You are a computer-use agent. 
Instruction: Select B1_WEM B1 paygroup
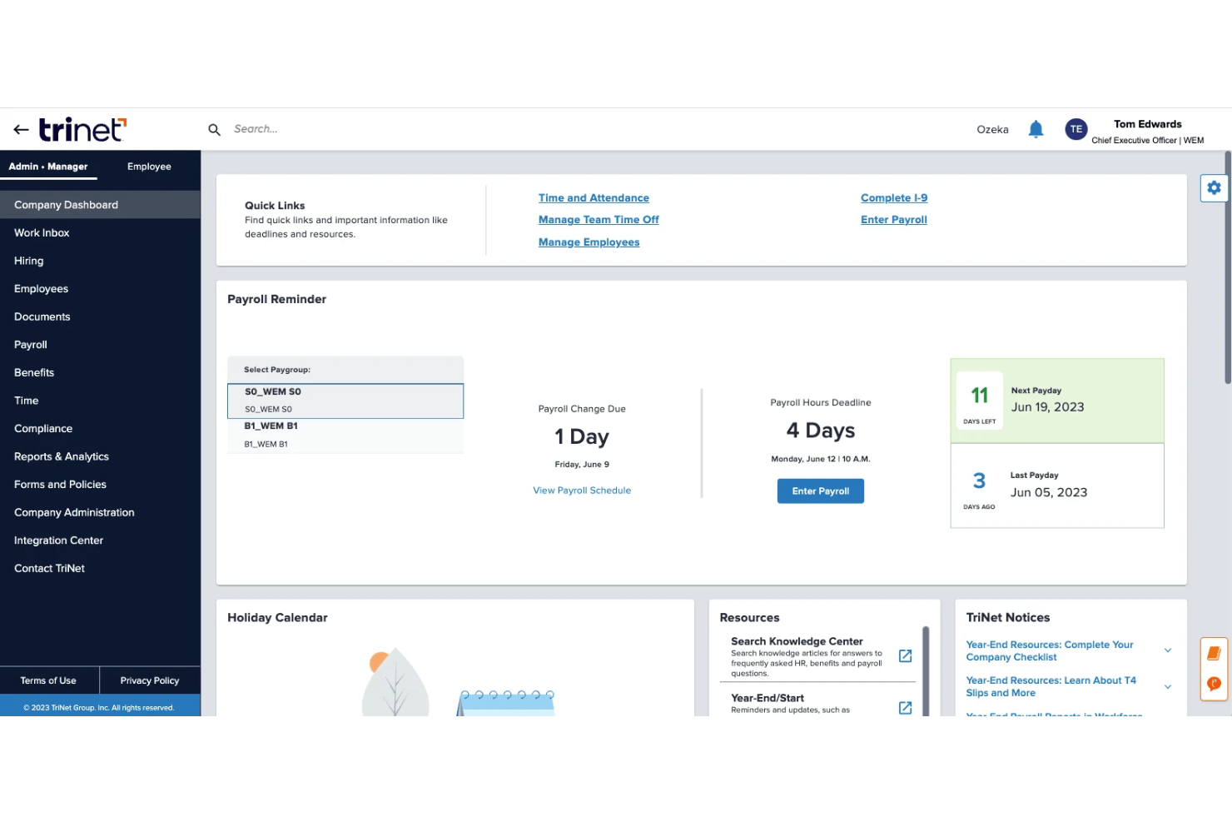(345, 436)
